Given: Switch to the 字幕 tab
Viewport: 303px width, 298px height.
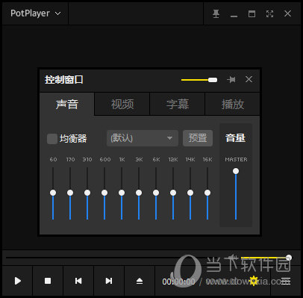Looking at the screenshot, I should point(178,104).
